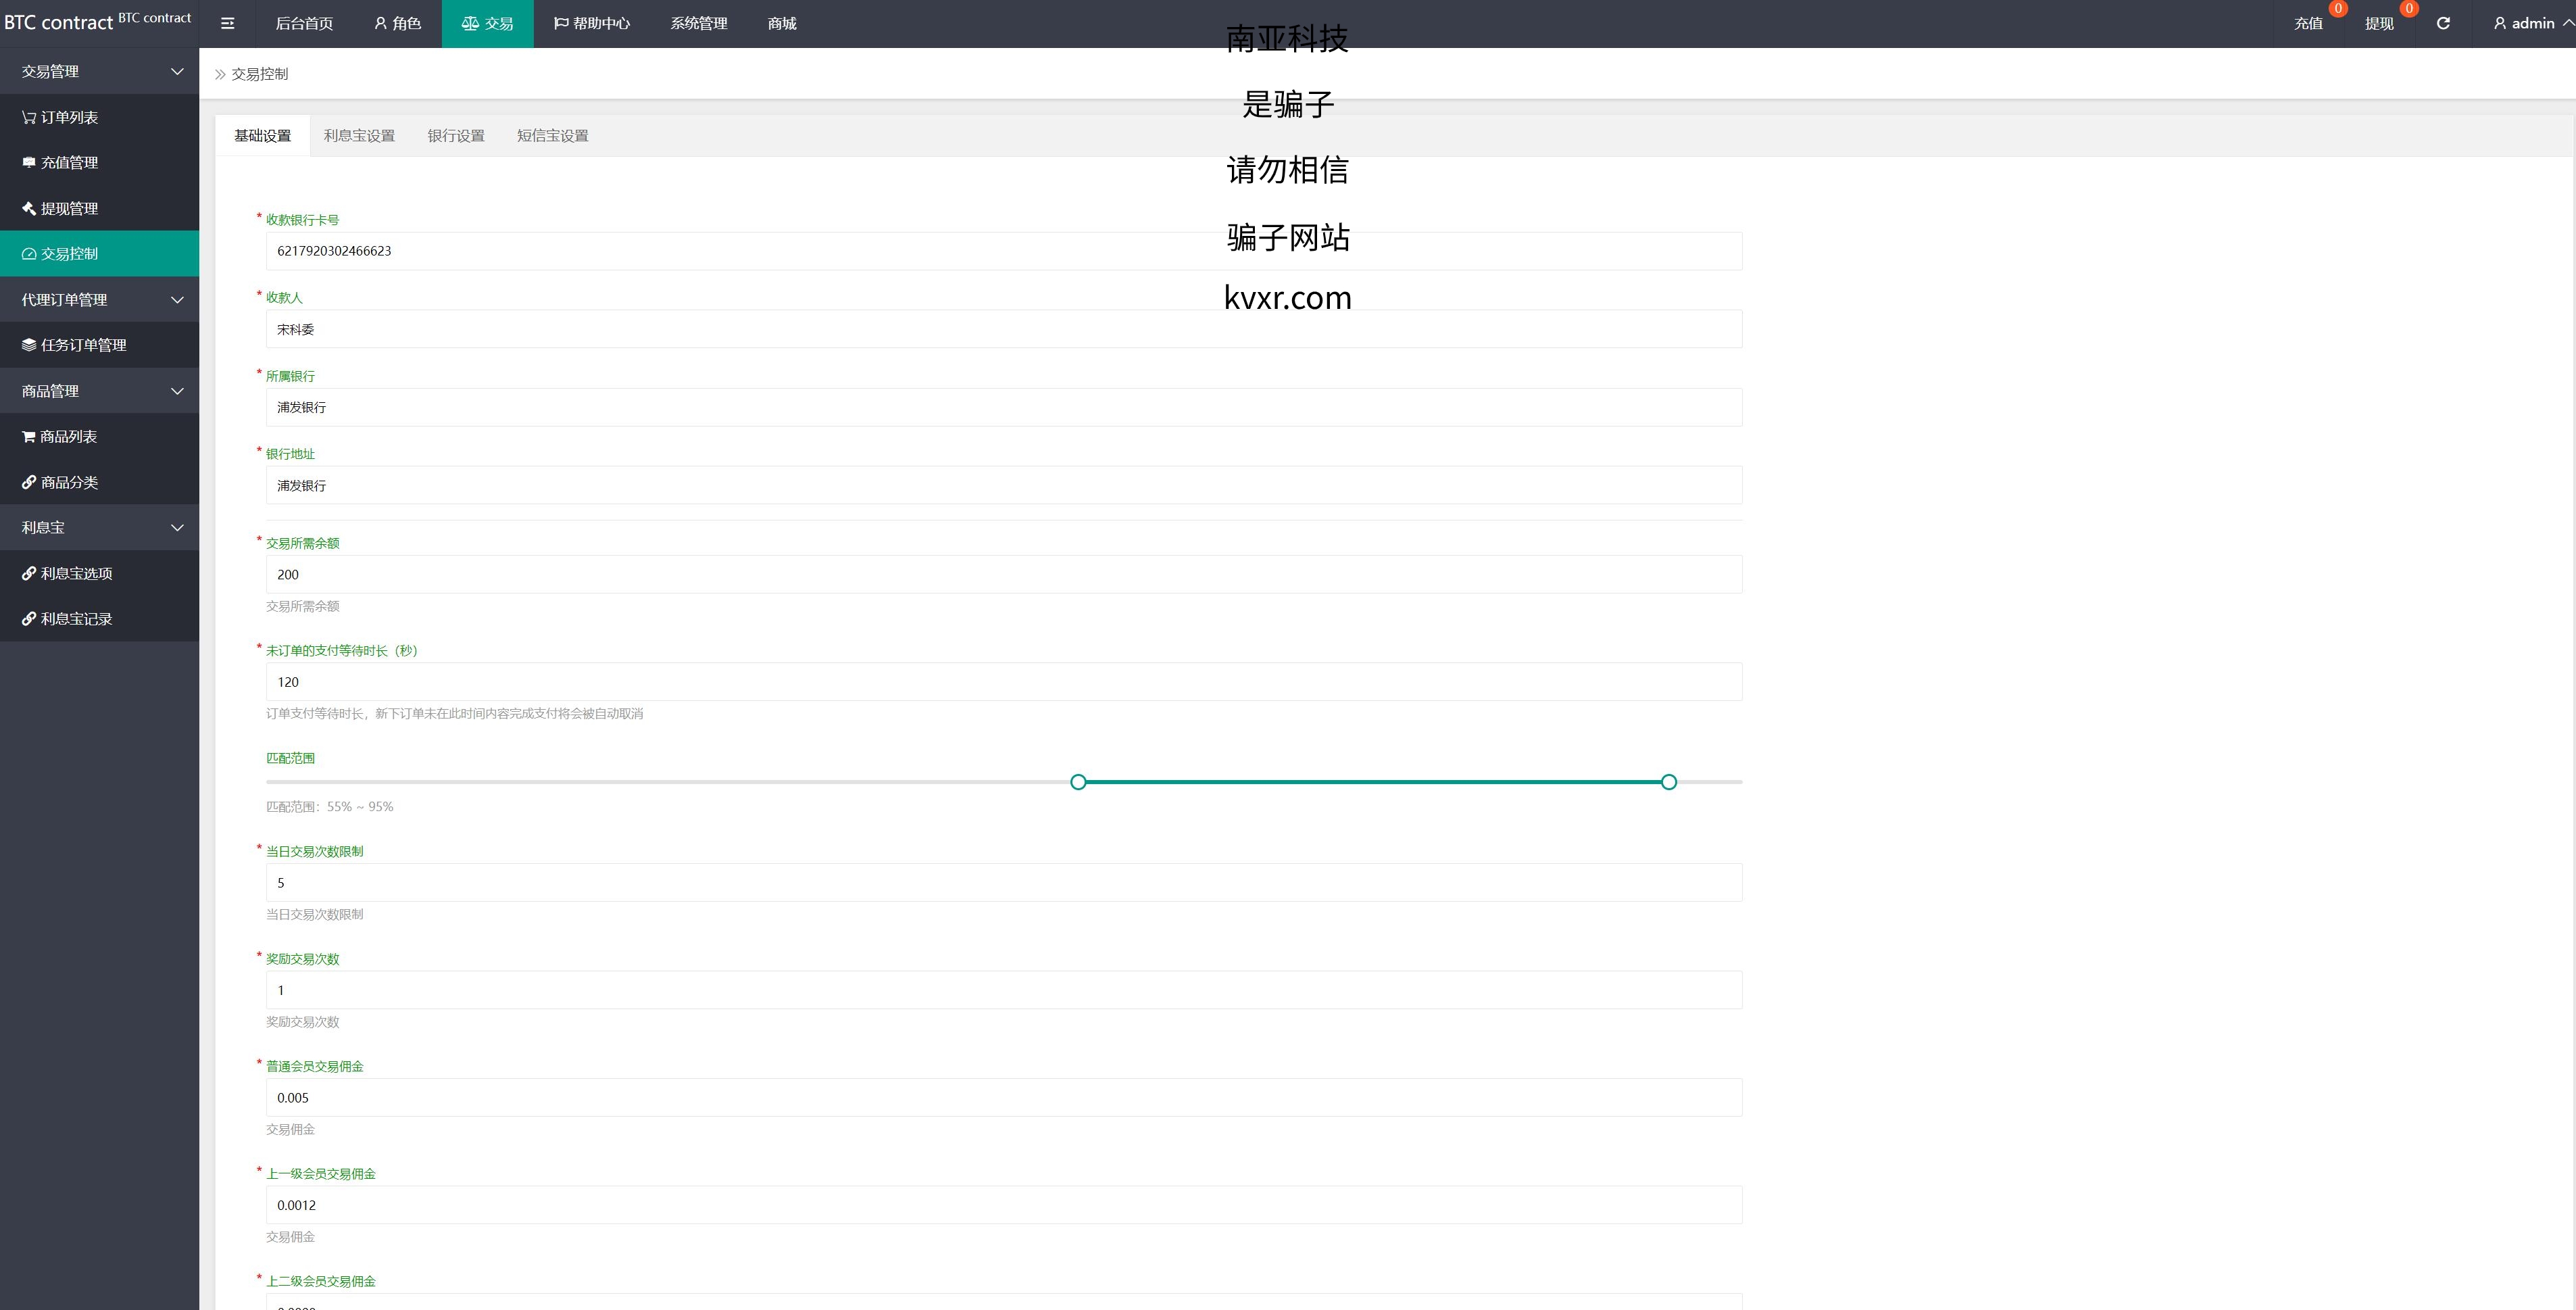2576x1310 pixels.
Task: Click flag icon in 帮助中心 menu
Action: point(561,23)
